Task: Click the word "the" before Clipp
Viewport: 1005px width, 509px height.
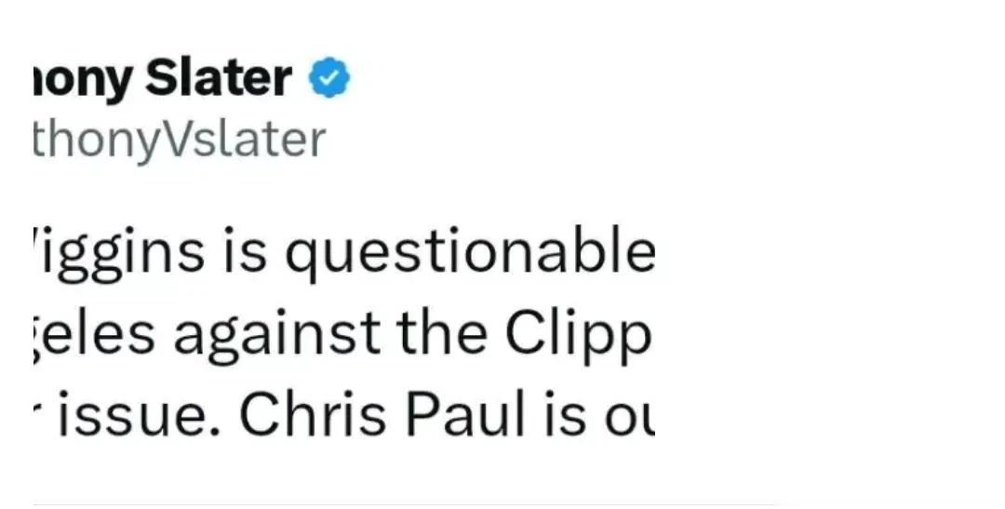Action: tap(441, 334)
